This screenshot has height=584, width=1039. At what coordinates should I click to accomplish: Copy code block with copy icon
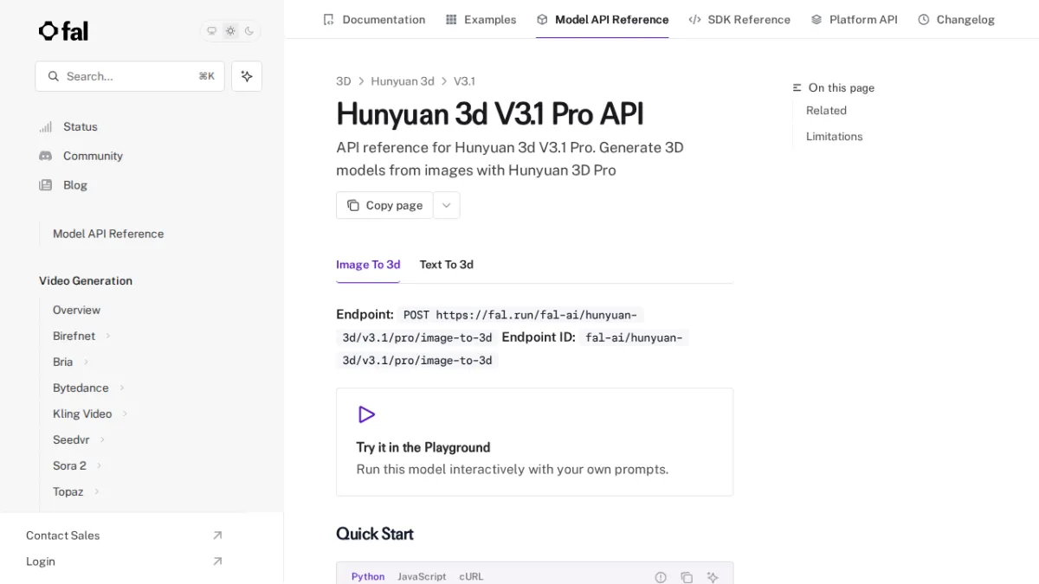click(687, 577)
